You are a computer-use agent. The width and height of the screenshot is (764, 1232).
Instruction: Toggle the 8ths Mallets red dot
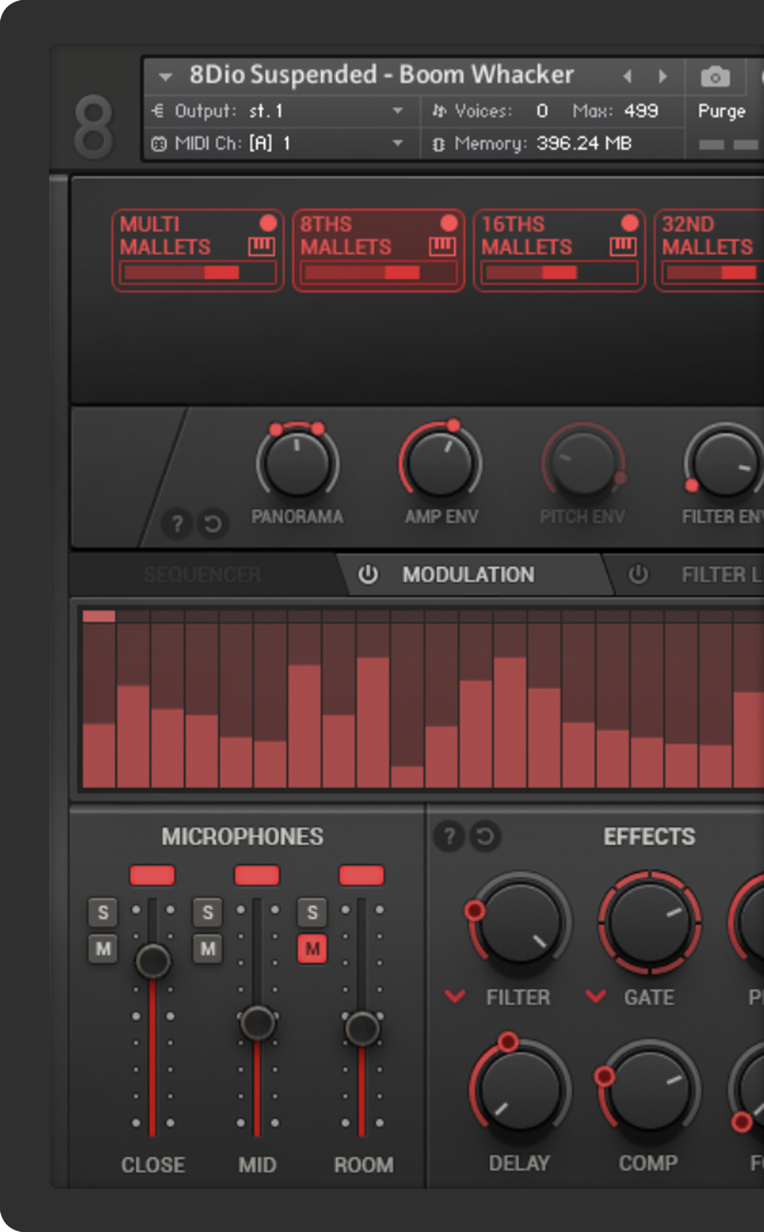pyautogui.click(x=449, y=223)
